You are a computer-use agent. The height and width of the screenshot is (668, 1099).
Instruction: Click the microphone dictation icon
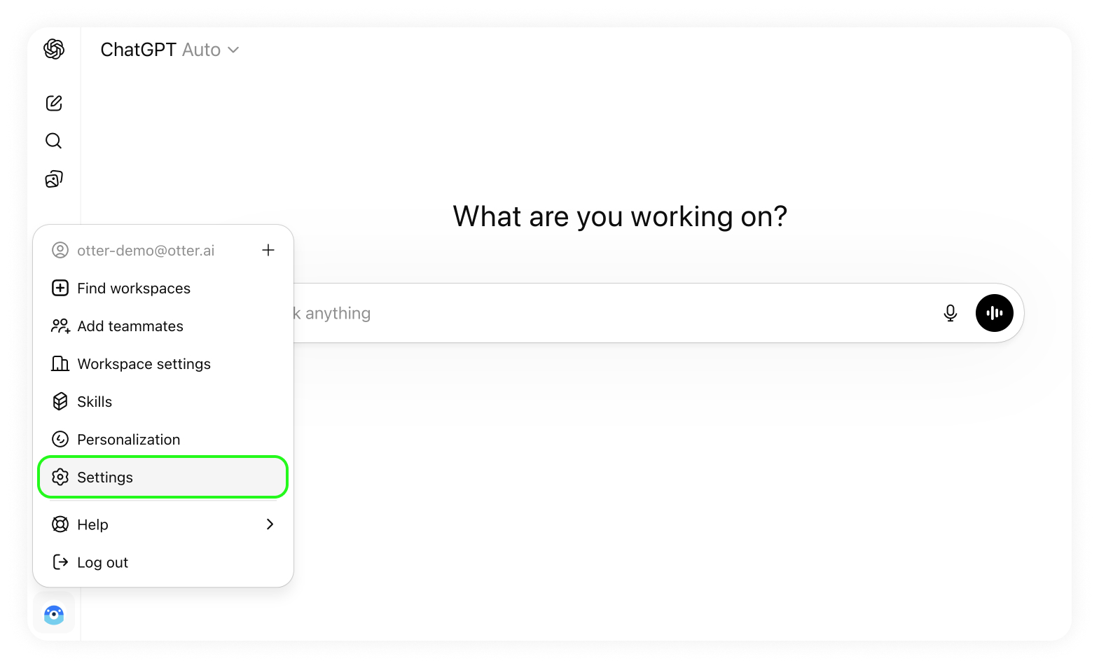point(950,313)
